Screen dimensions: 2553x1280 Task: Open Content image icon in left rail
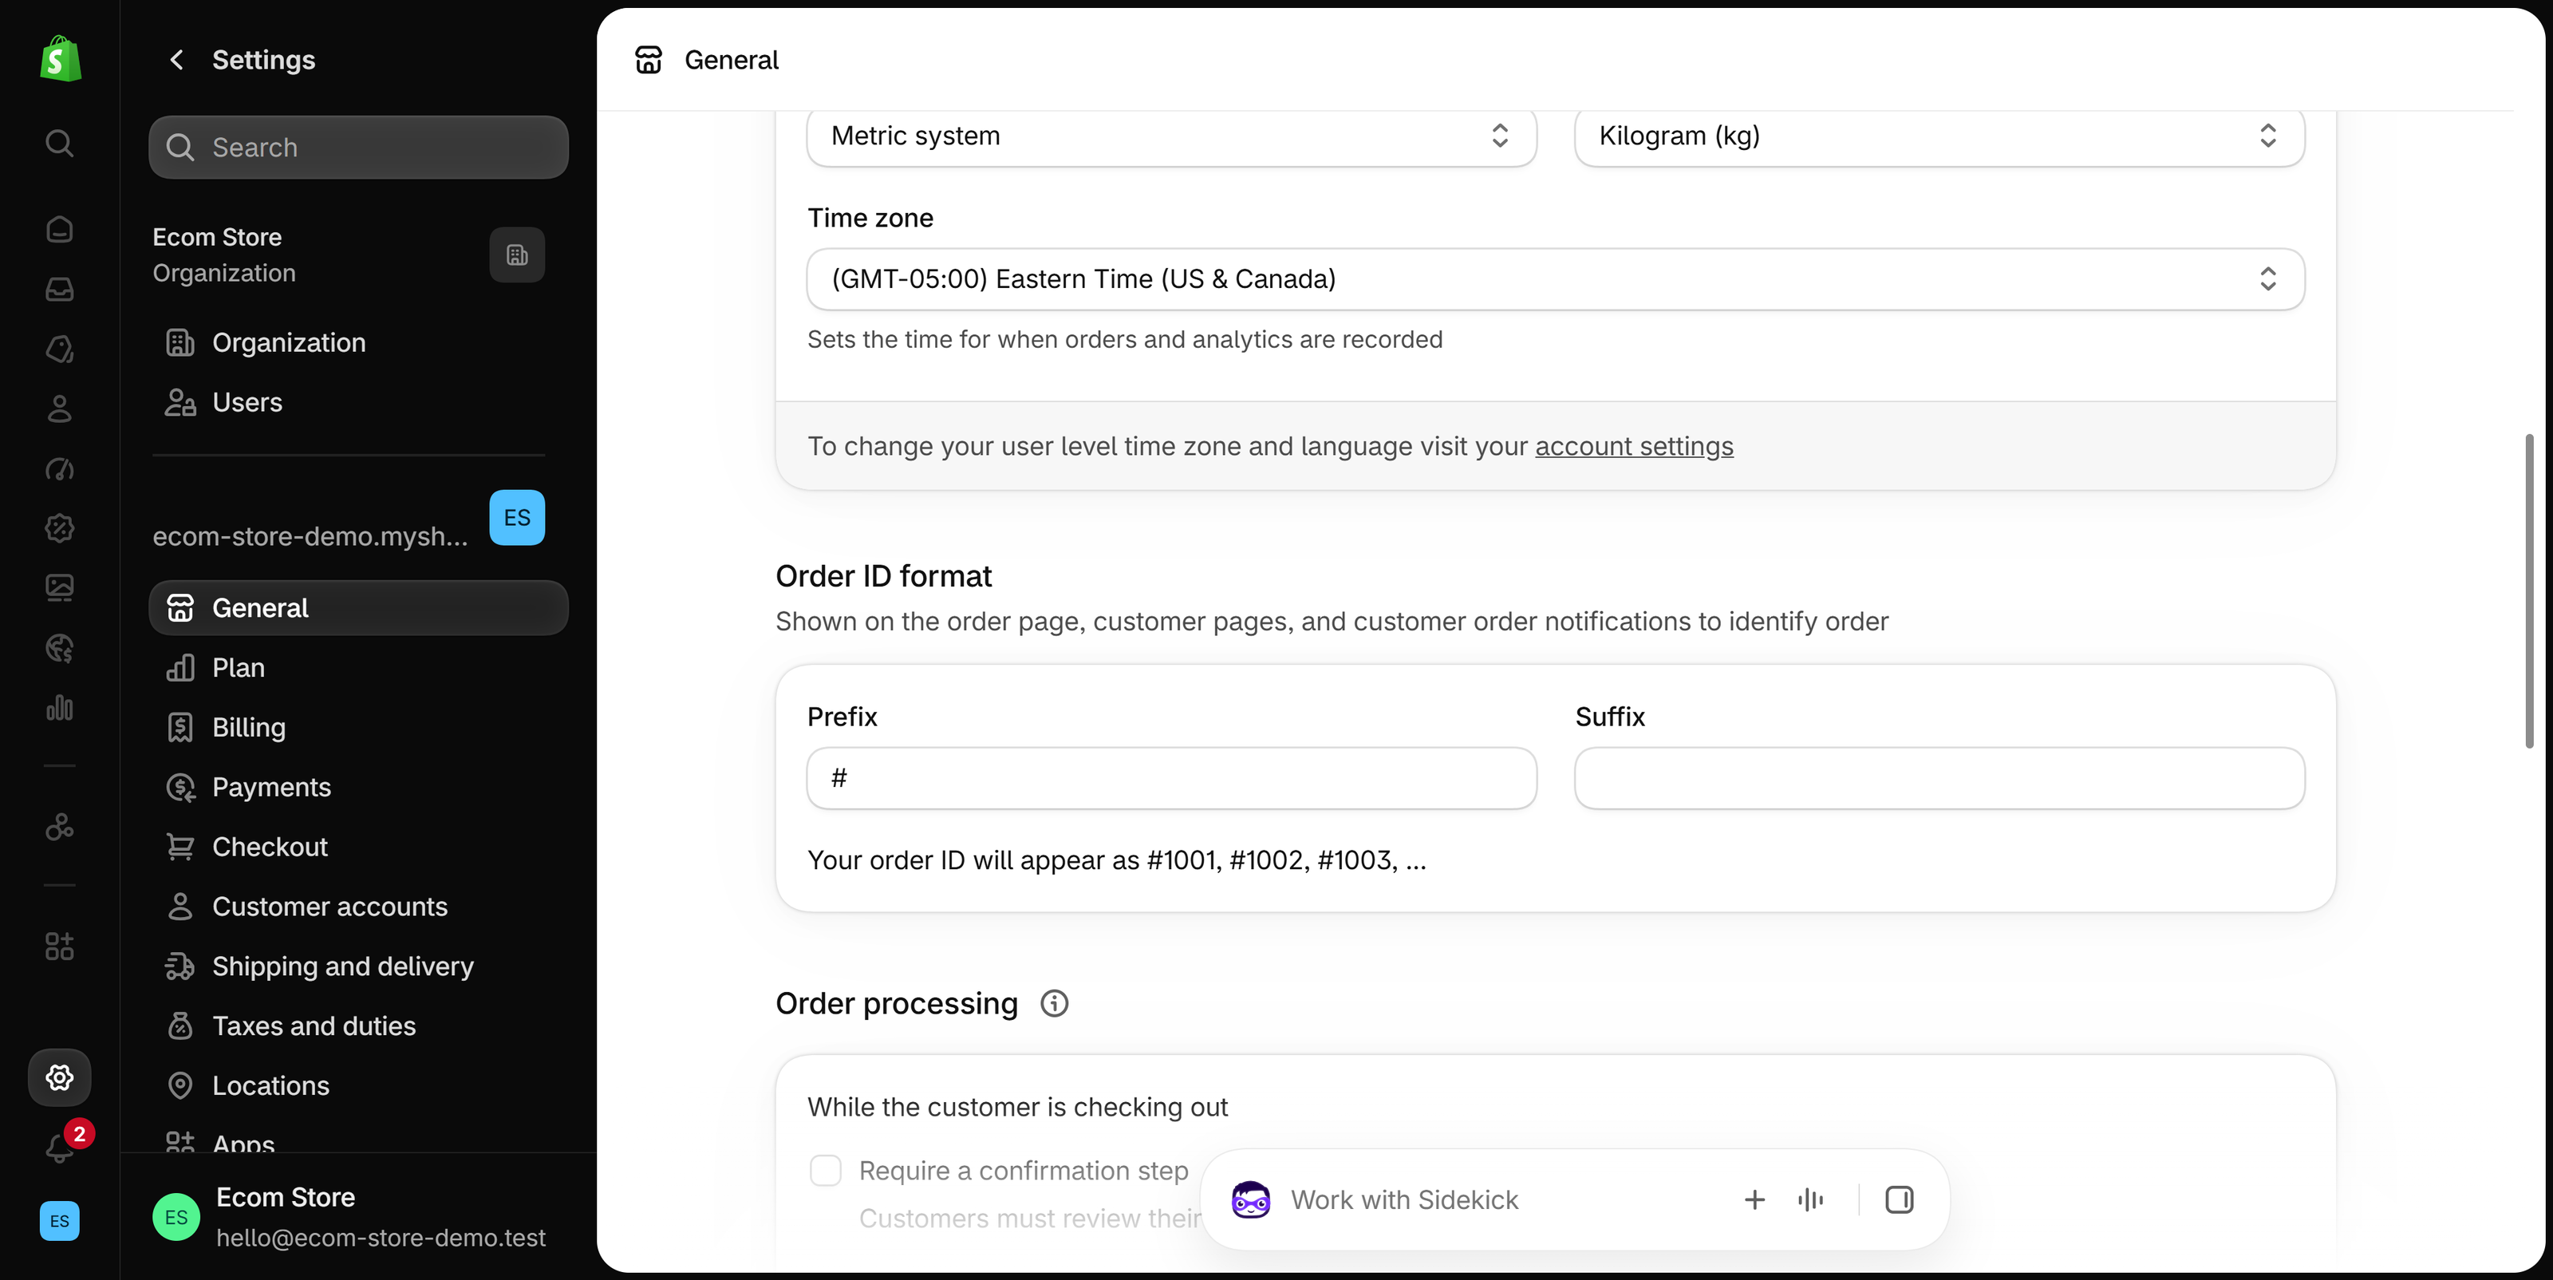60,588
